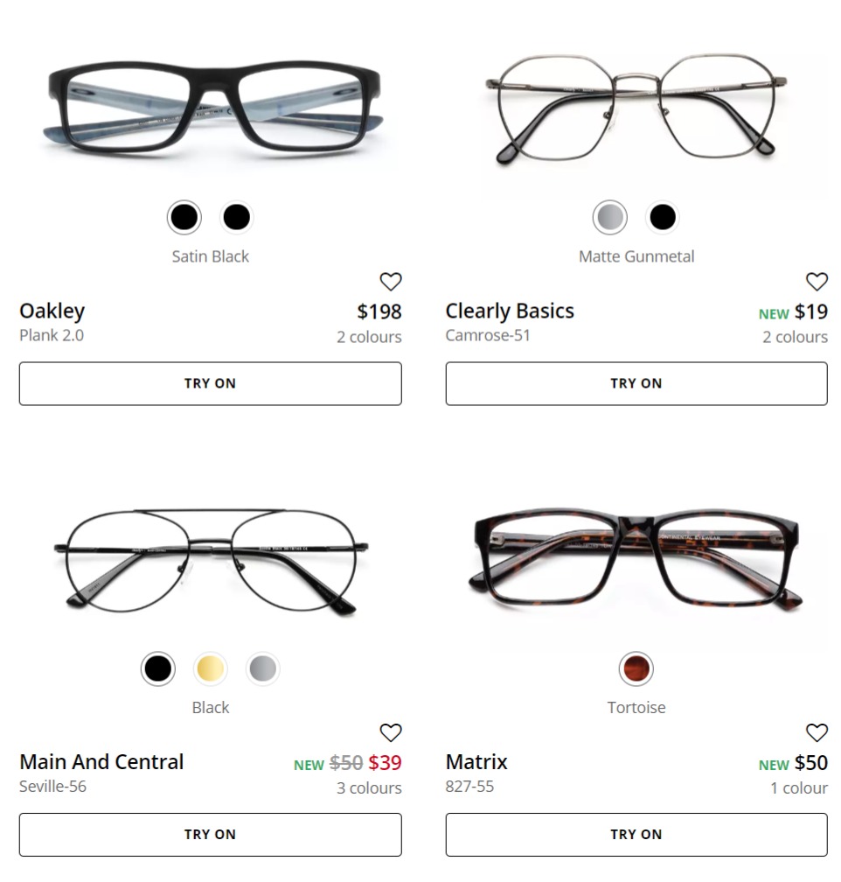Add Oakley Plank 2.0 to wishlist

pyautogui.click(x=390, y=281)
